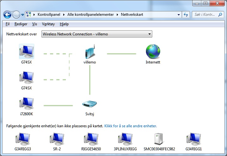The image size is (227, 156).
Task: Click the Internett globe icon
Action: coord(153,51)
